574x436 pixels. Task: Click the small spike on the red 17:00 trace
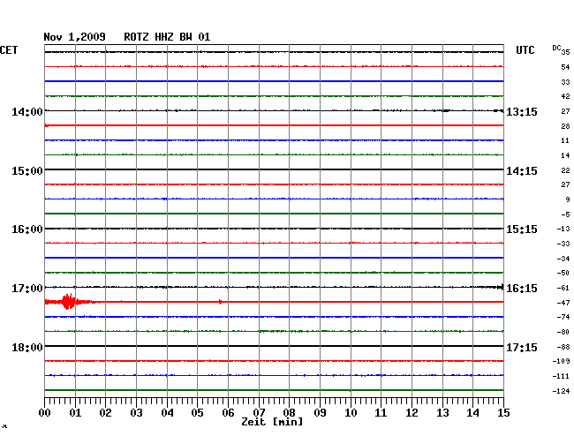point(220,302)
